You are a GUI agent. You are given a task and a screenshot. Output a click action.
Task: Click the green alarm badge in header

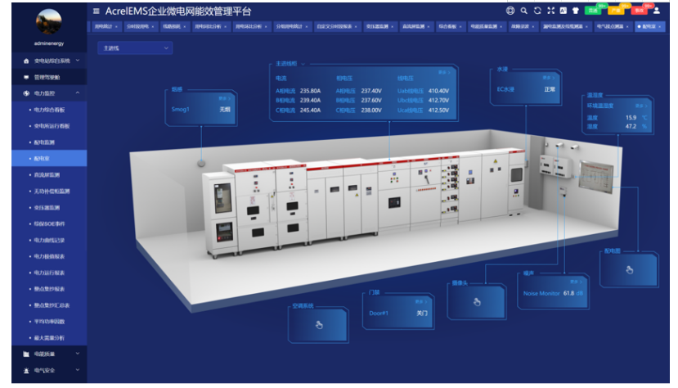click(x=593, y=11)
